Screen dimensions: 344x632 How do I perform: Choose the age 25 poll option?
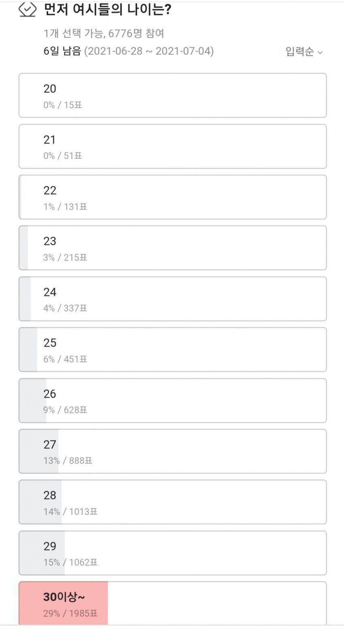[x=172, y=350]
